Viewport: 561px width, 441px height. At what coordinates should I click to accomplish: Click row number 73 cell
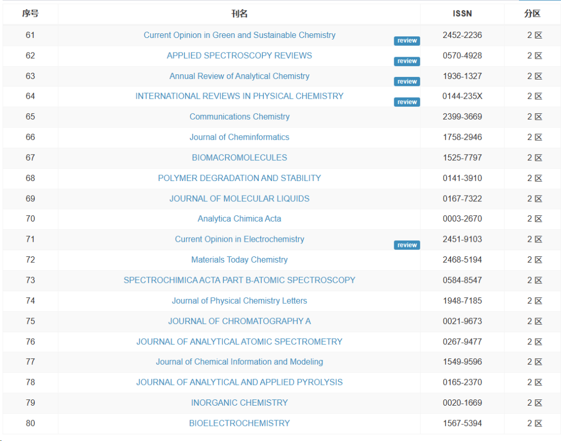(x=30, y=280)
